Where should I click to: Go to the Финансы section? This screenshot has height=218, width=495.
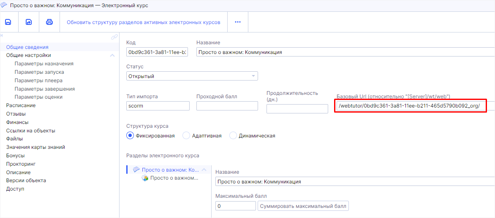click(x=17, y=122)
